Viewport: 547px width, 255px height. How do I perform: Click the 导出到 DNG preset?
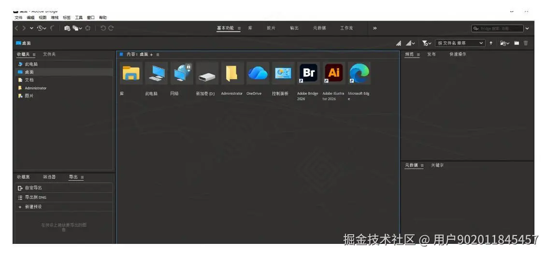click(x=64, y=198)
